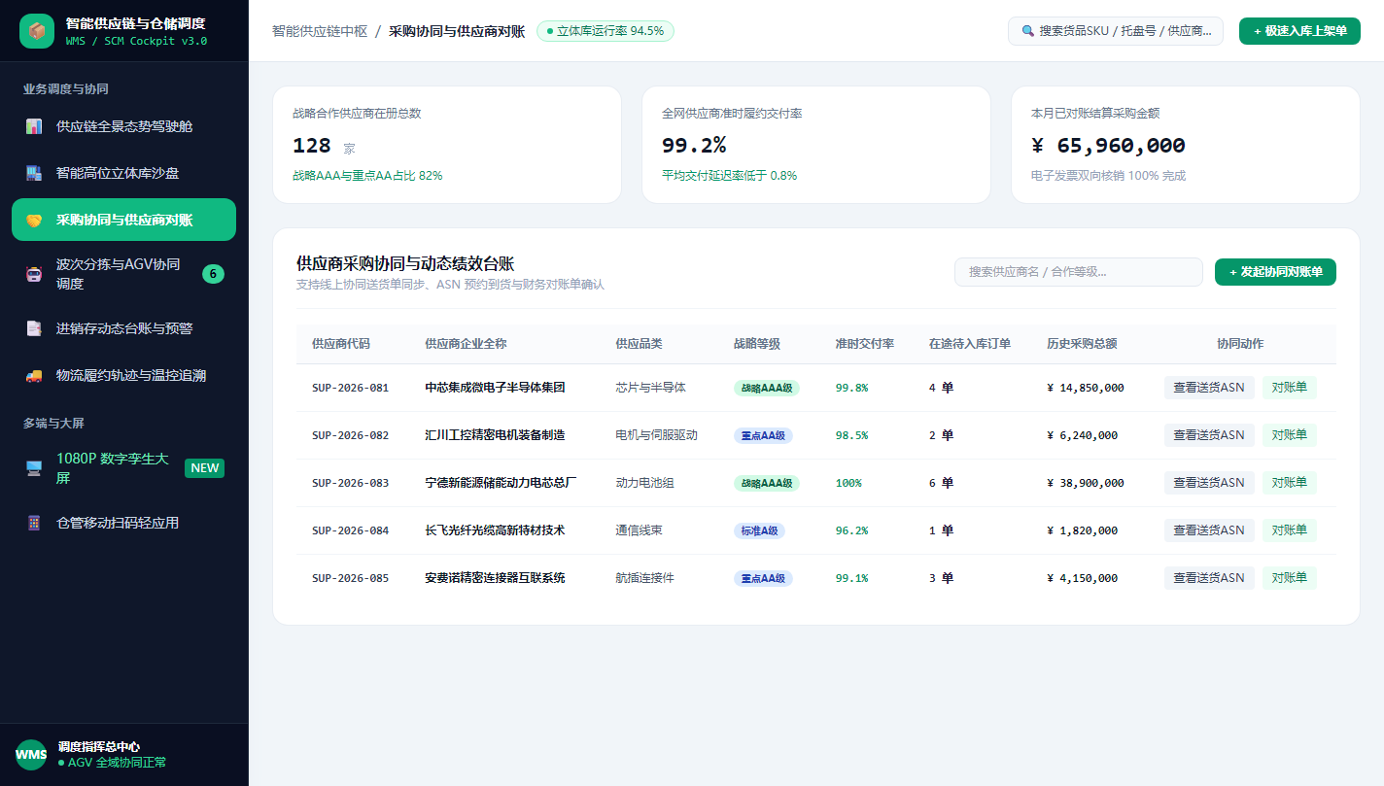
Task: View 查看送货ASN for 长飞光纤光缆高新特材技术
Action: click(1209, 530)
